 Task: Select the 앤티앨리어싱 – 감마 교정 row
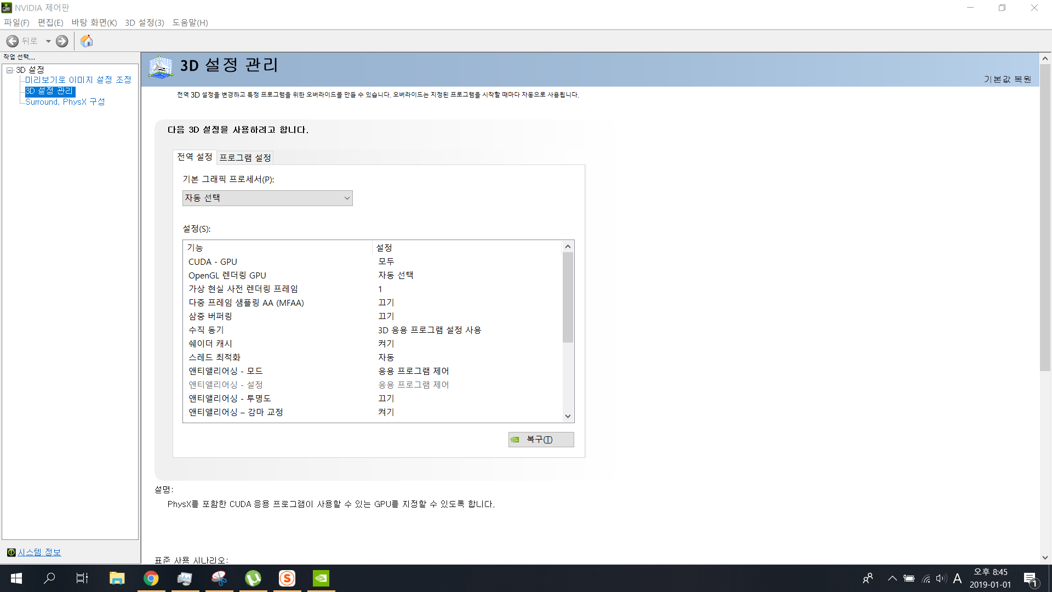(373, 412)
